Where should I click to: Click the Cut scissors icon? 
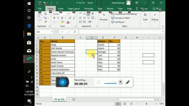click(45, 14)
